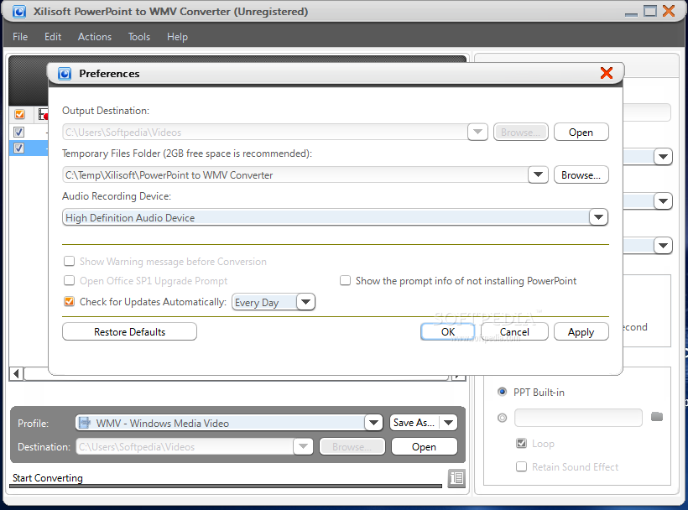Open the Save As arrow menu
Image resolution: width=688 pixels, height=510 pixels.
point(448,423)
